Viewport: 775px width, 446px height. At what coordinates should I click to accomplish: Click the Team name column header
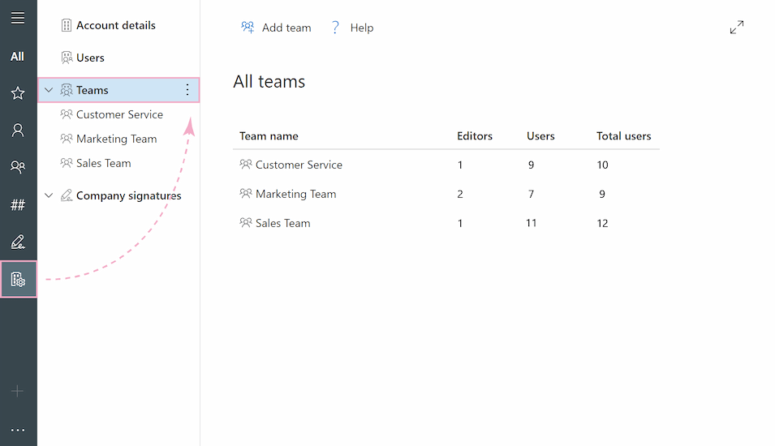click(x=269, y=135)
